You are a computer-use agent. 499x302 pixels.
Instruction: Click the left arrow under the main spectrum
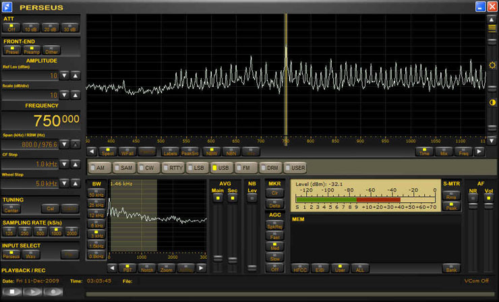pos(92,152)
